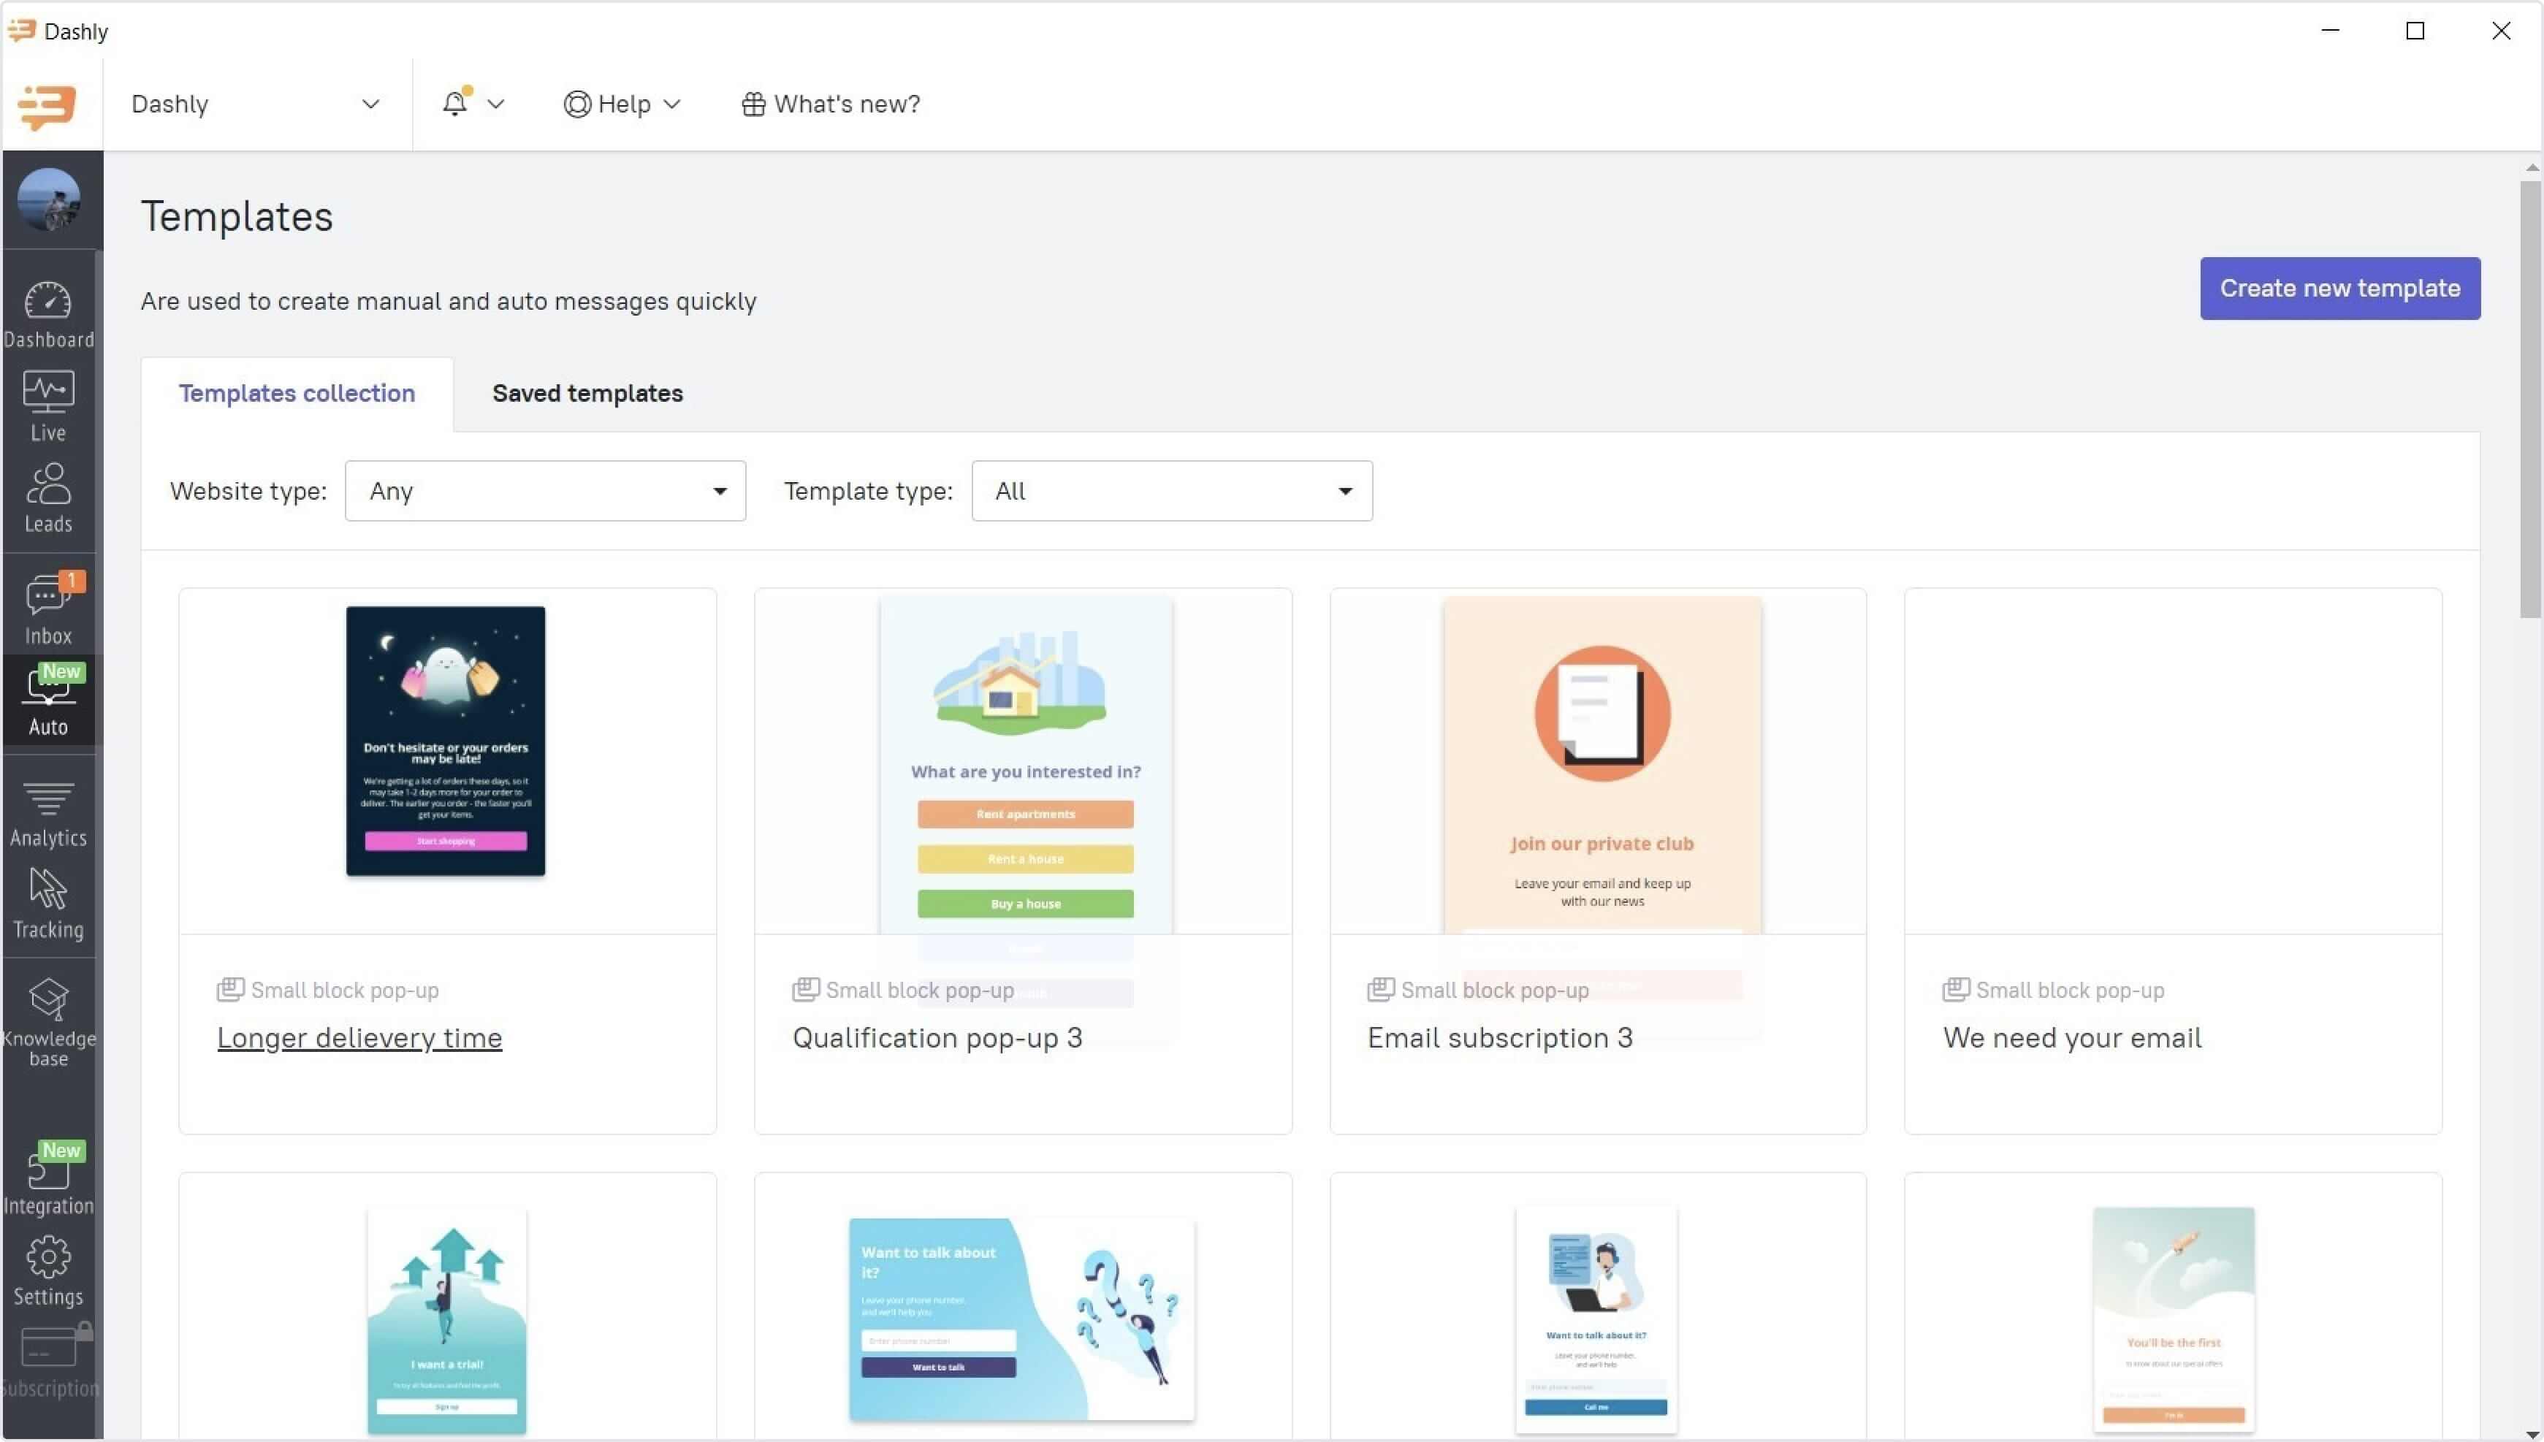The height and width of the screenshot is (1442, 2544).
Task: Open the Dashboard sidebar icon
Action: 47,314
